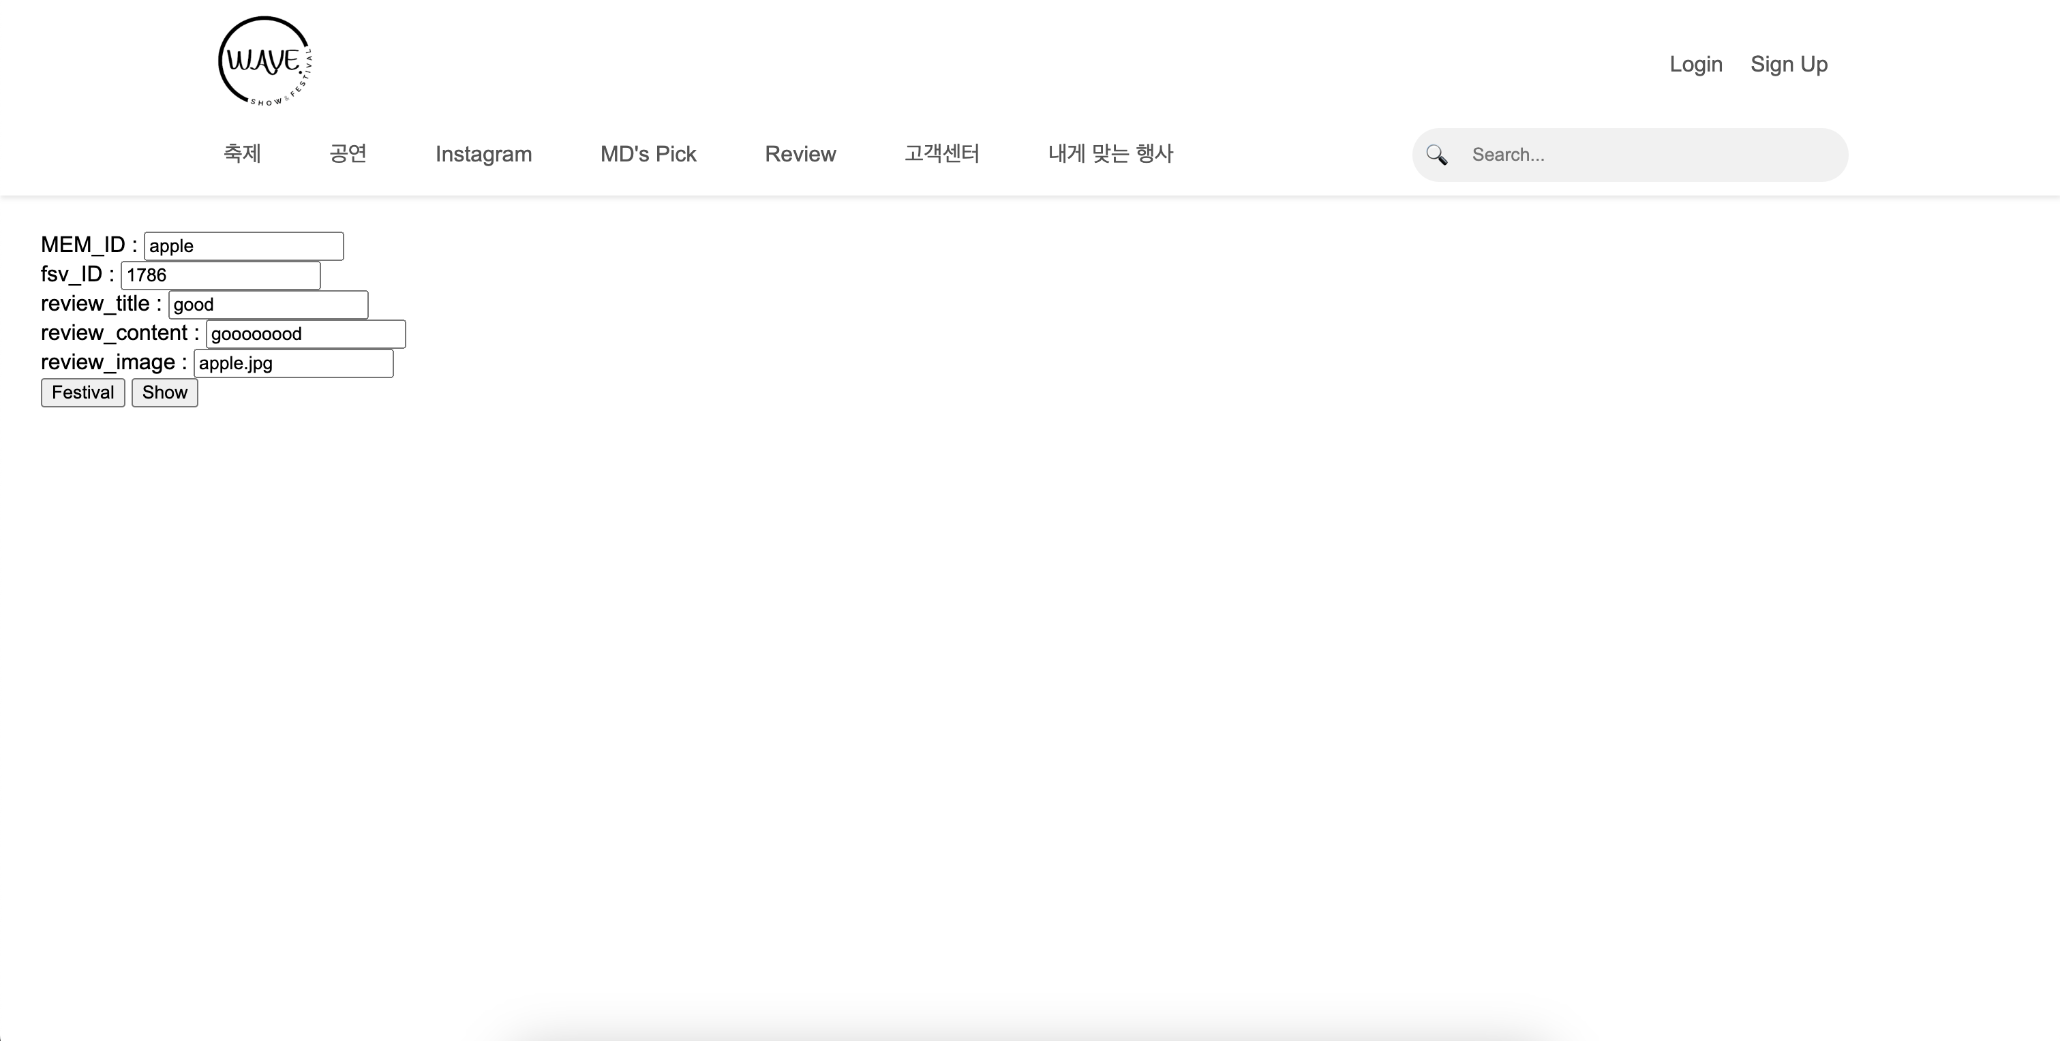
Task: Navigate to the Review page
Action: 800,155
